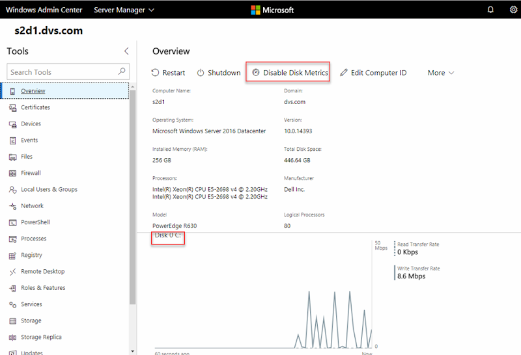521x355 pixels.
Task: Click the Certificates icon in sidebar
Action: [x=12, y=107]
